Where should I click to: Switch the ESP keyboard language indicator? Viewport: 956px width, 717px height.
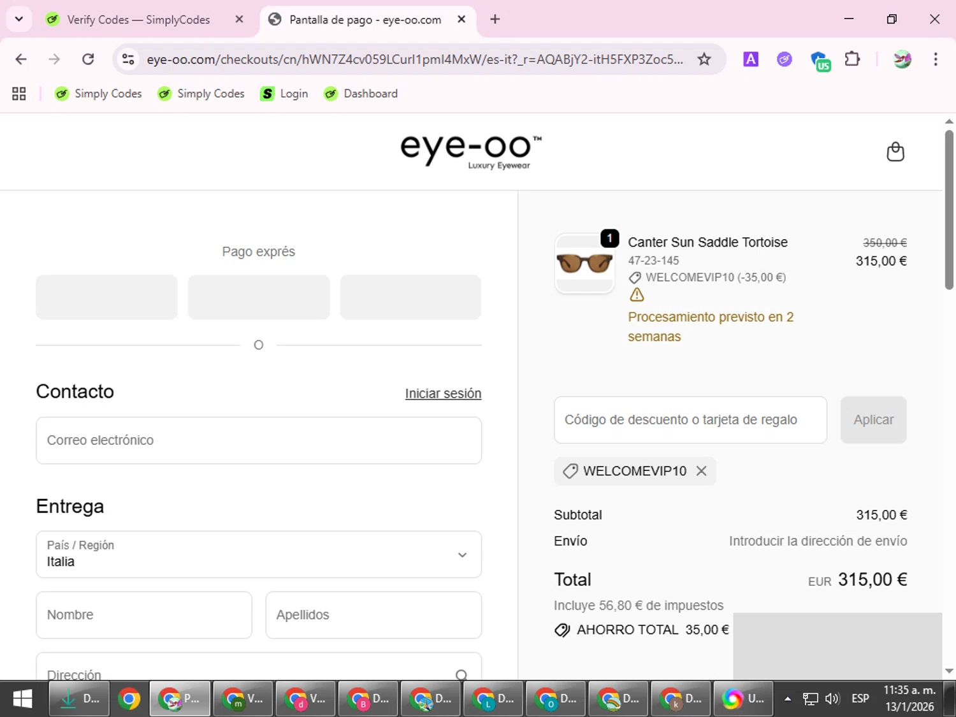pyautogui.click(x=860, y=699)
